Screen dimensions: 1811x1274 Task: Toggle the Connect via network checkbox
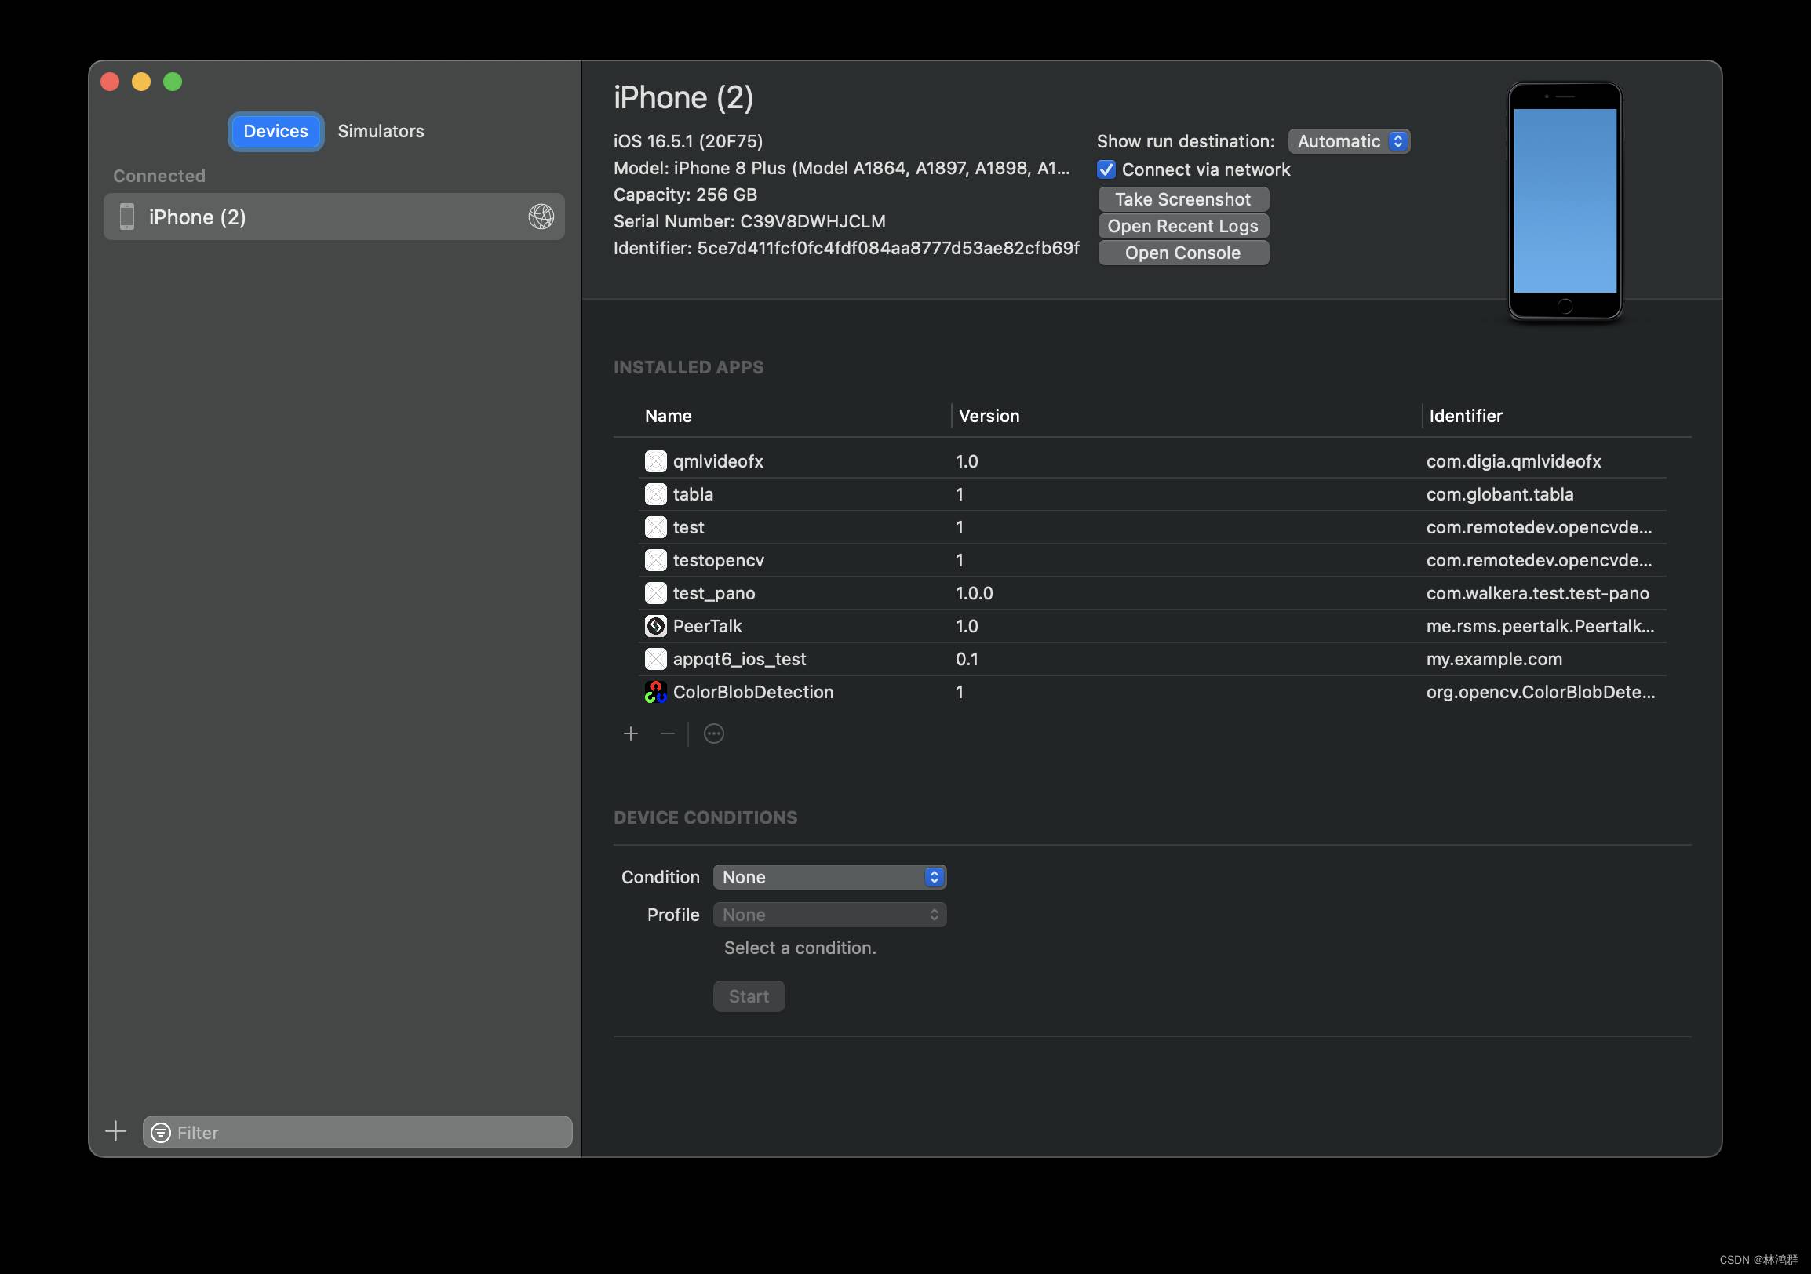click(x=1106, y=169)
